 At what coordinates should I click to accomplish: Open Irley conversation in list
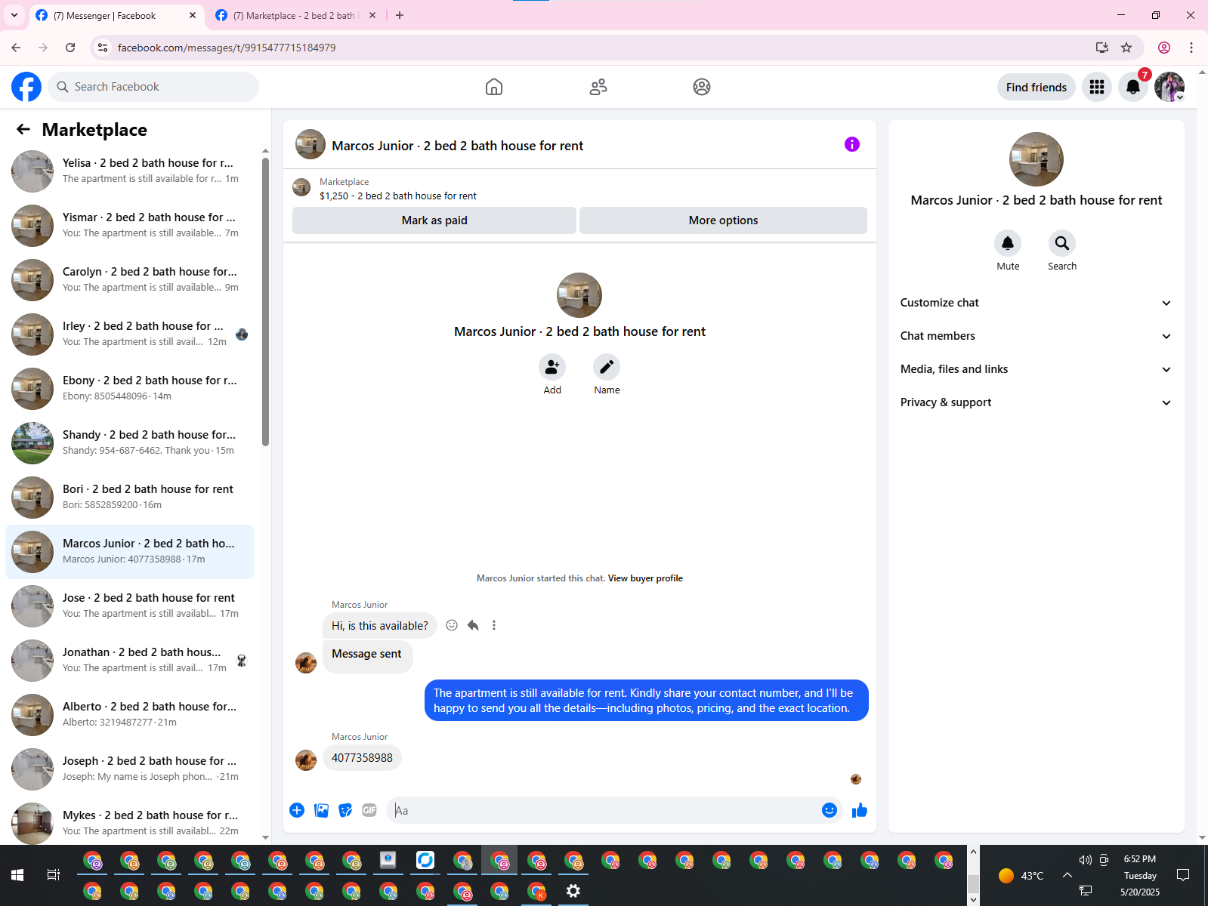pos(130,334)
